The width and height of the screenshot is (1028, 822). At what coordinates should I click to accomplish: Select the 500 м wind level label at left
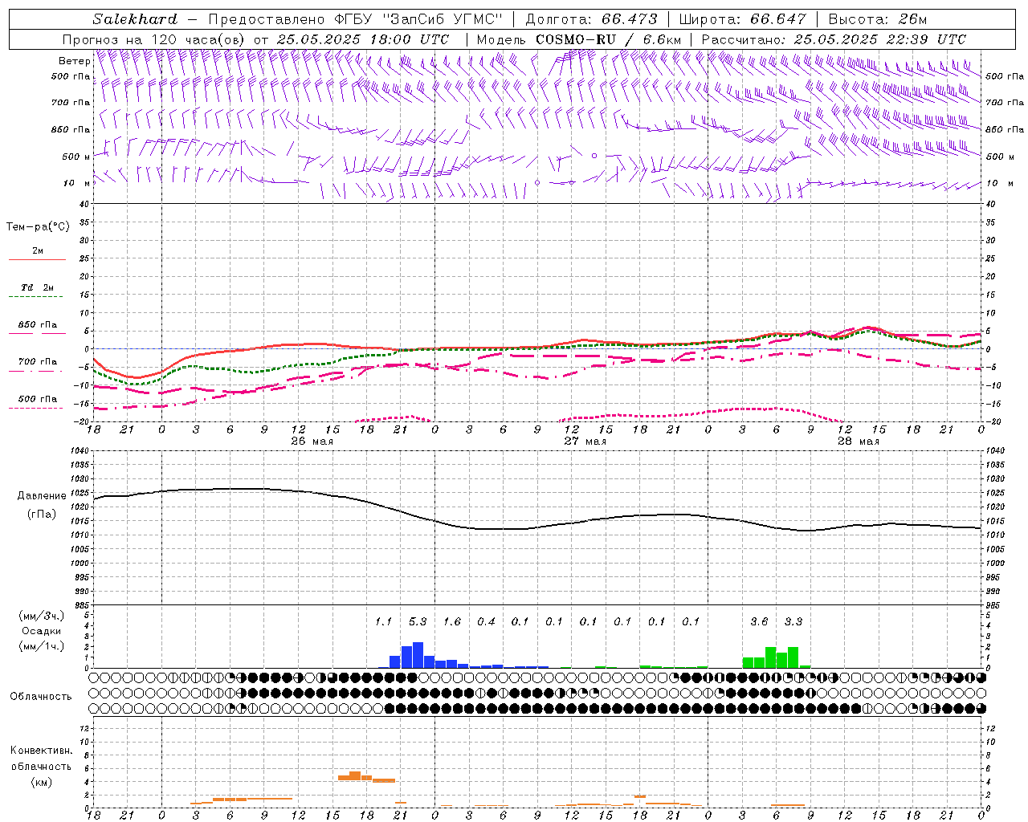(71, 157)
